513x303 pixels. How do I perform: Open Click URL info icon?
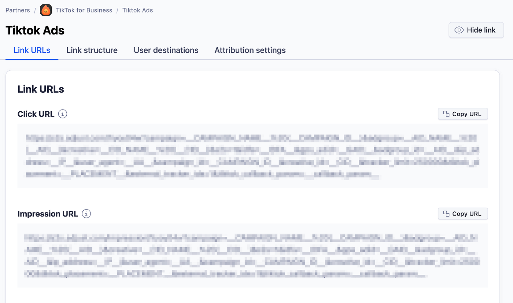tap(63, 114)
